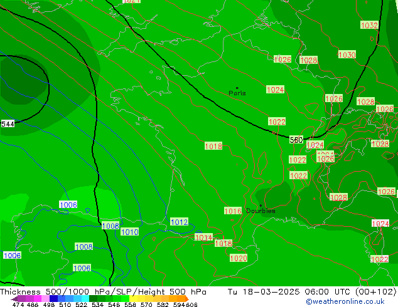Click the purple left arrow end of legend

point(14,299)
